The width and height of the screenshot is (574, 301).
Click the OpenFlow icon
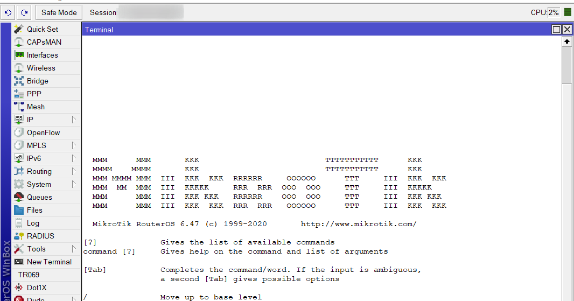[x=19, y=132]
